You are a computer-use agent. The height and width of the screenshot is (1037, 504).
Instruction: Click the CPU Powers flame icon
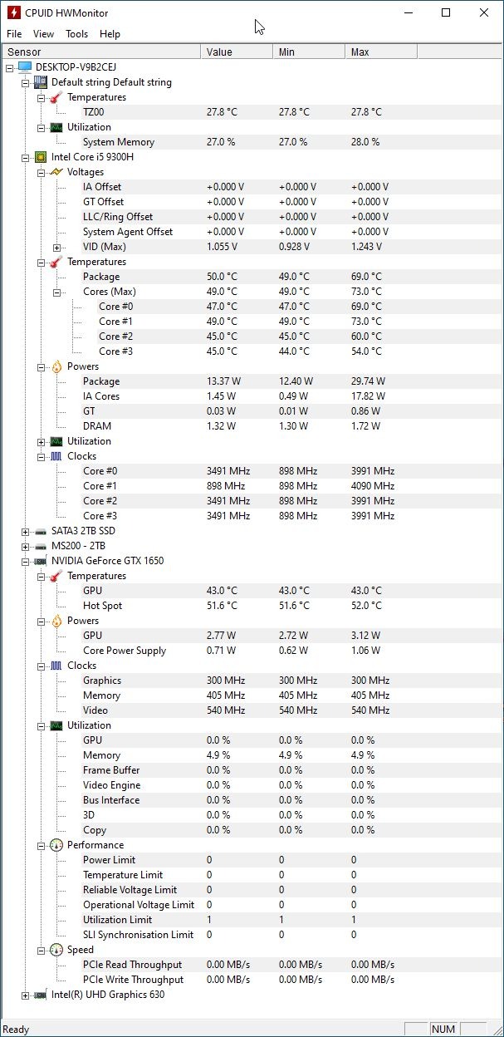56,366
